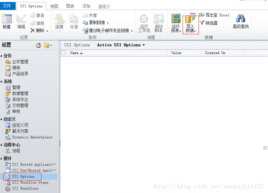Click the 停用 (Deactivate) ribbon button

pos(37,23)
